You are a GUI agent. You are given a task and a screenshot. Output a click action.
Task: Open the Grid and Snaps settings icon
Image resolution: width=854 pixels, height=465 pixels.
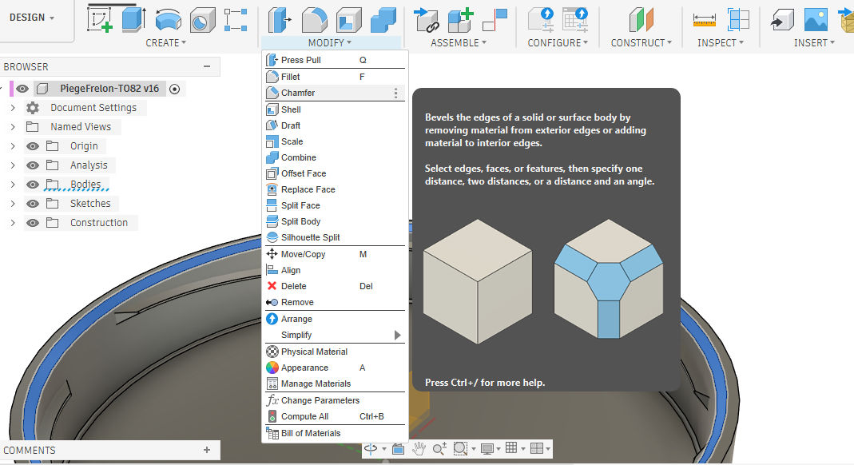[x=511, y=449]
